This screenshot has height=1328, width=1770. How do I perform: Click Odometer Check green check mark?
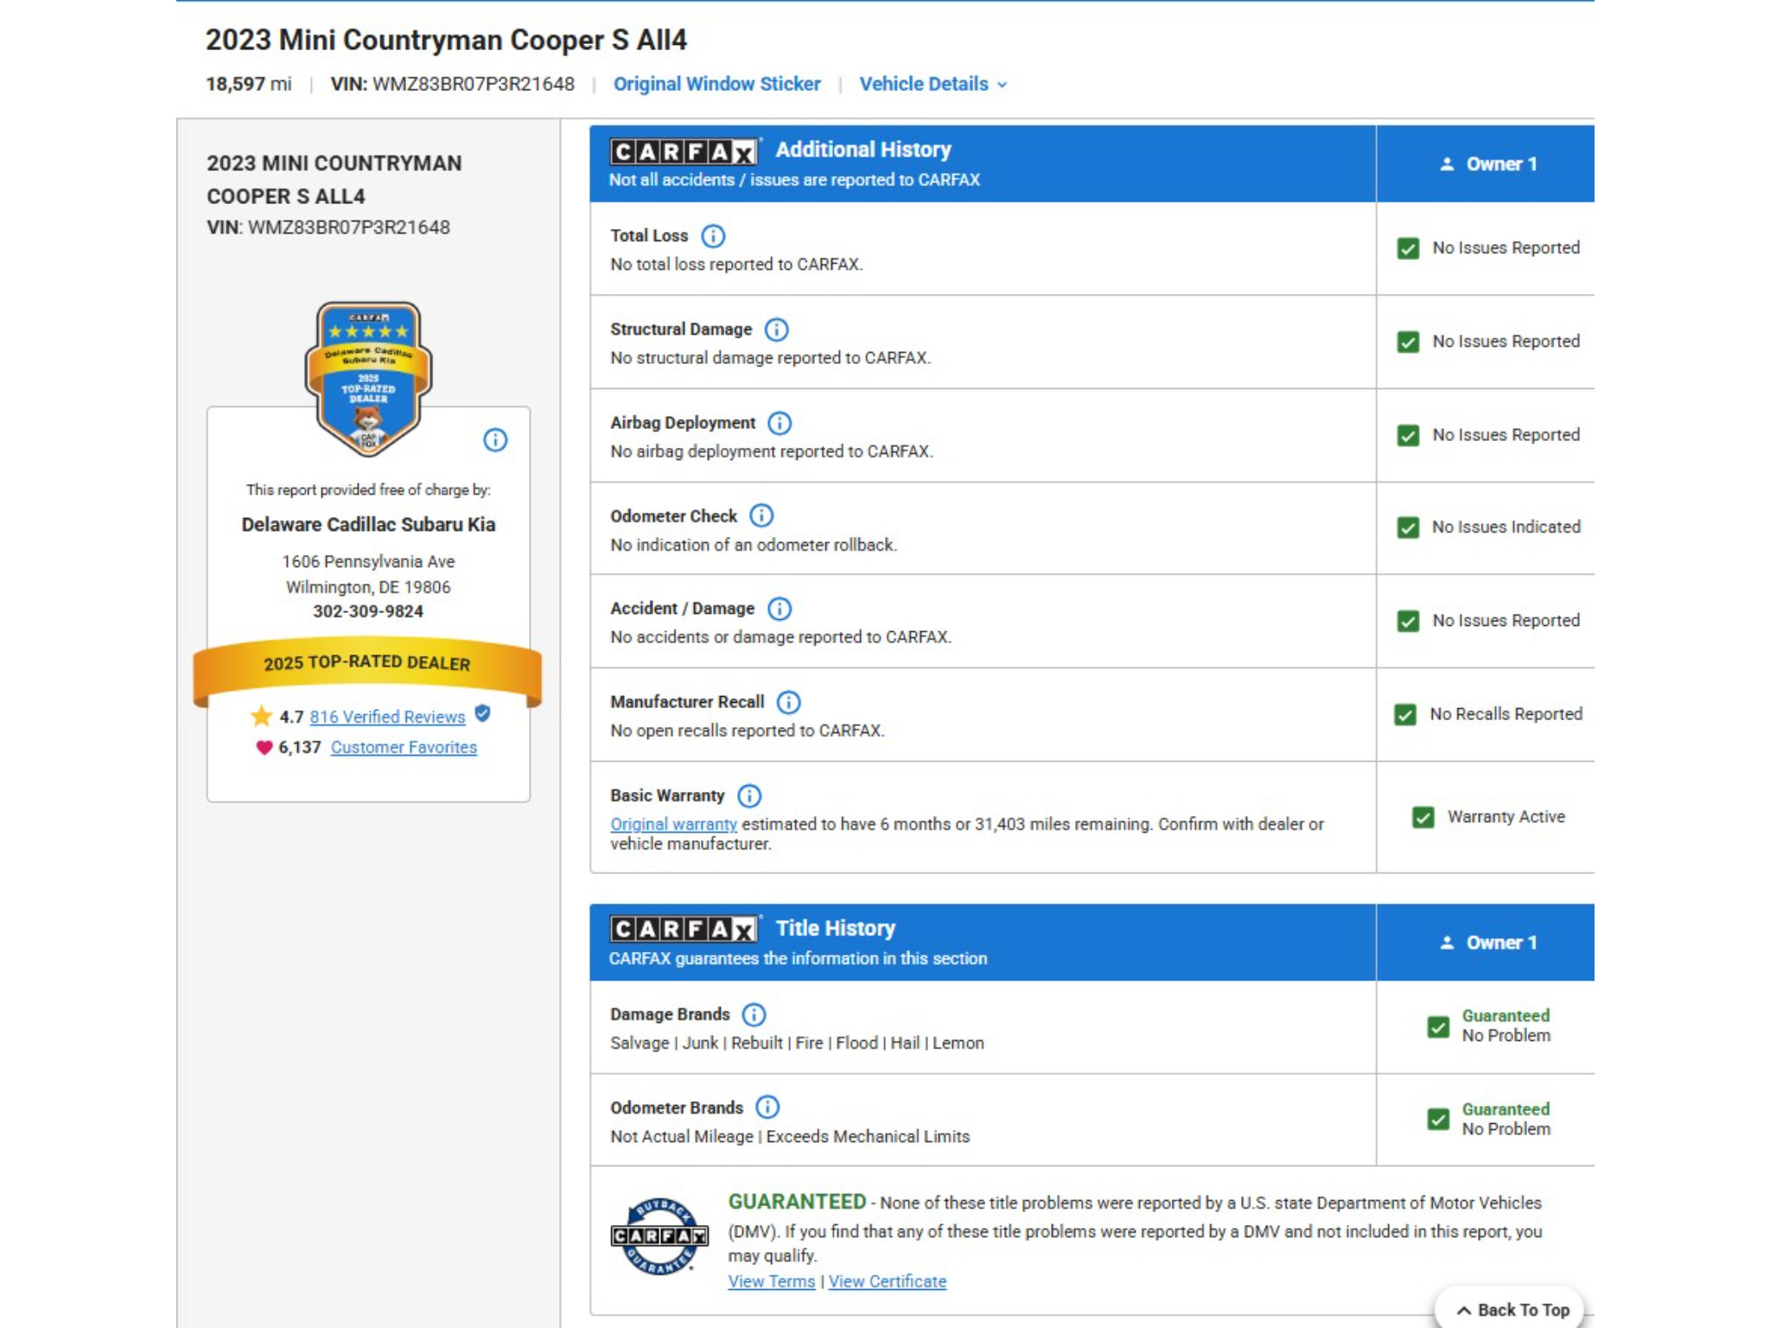click(x=1408, y=528)
